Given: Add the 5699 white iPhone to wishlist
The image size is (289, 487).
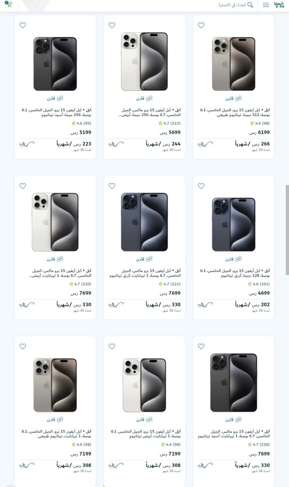Looking at the screenshot, I should [112, 25].
